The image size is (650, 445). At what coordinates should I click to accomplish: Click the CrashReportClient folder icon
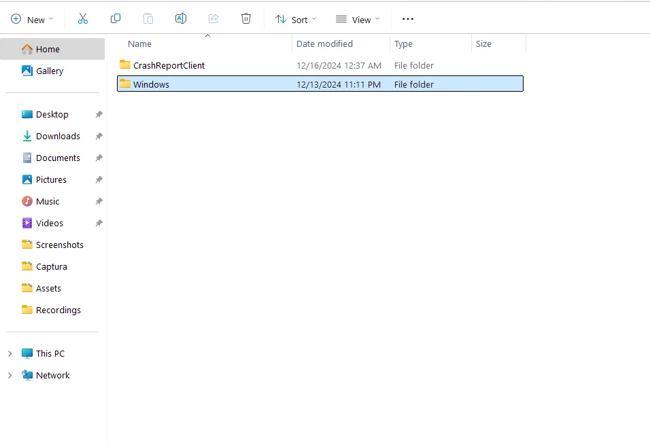(125, 65)
